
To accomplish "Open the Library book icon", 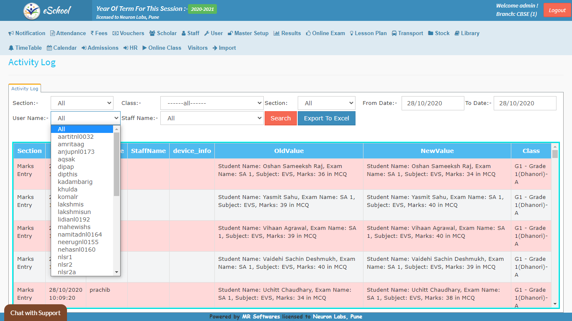I will tap(457, 33).
